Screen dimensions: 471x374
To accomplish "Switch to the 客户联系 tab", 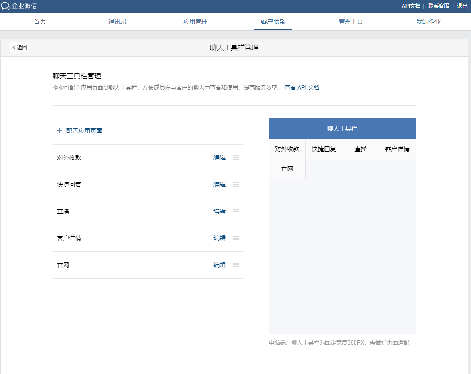I will click(x=272, y=21).
